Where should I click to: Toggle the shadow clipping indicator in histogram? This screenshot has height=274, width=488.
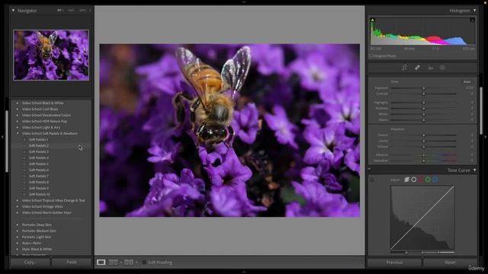373,20
